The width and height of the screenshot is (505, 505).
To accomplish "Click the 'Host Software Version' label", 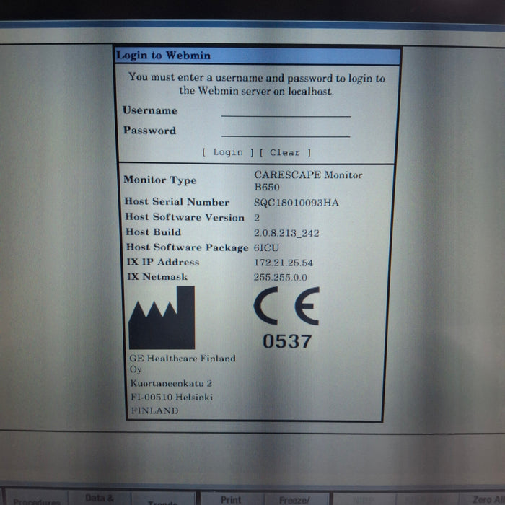I will tap(185, 217).
